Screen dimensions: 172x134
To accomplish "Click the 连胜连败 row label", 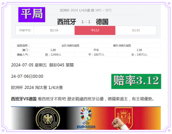I will [x=23, y=46].
